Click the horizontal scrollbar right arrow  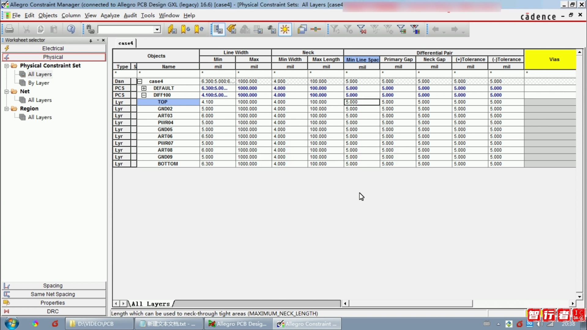click(x=573, y=303)
